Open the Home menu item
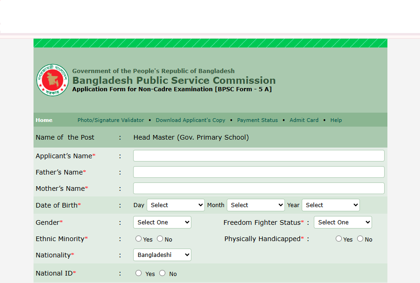420x283 pixels. tap(44, 120)
